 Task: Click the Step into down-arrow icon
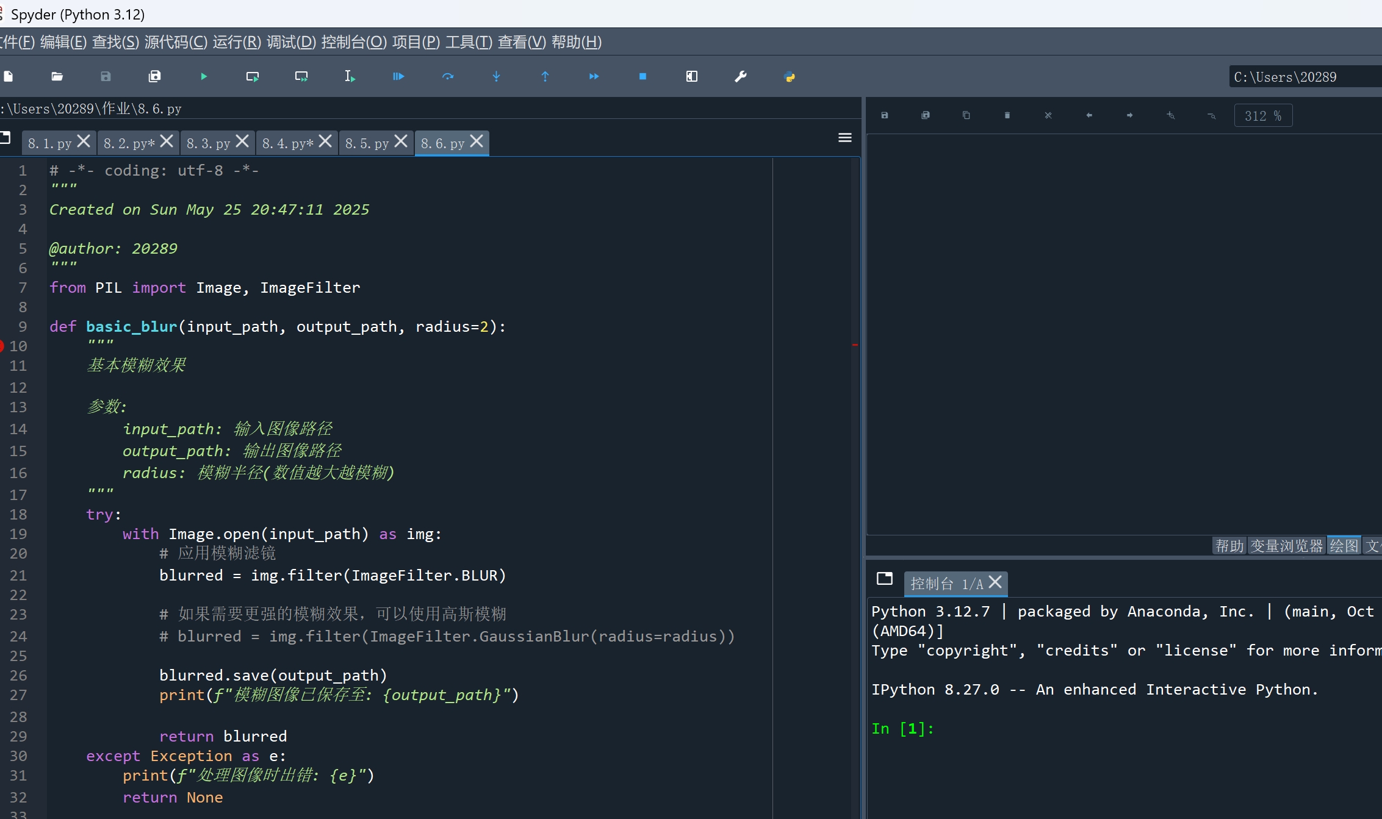[x=496, y=76]
